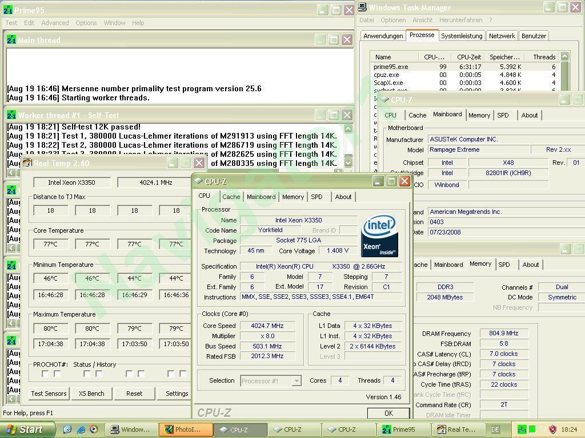Click scroll down arrow in Worker thread #1

click(x=348, y=163)
